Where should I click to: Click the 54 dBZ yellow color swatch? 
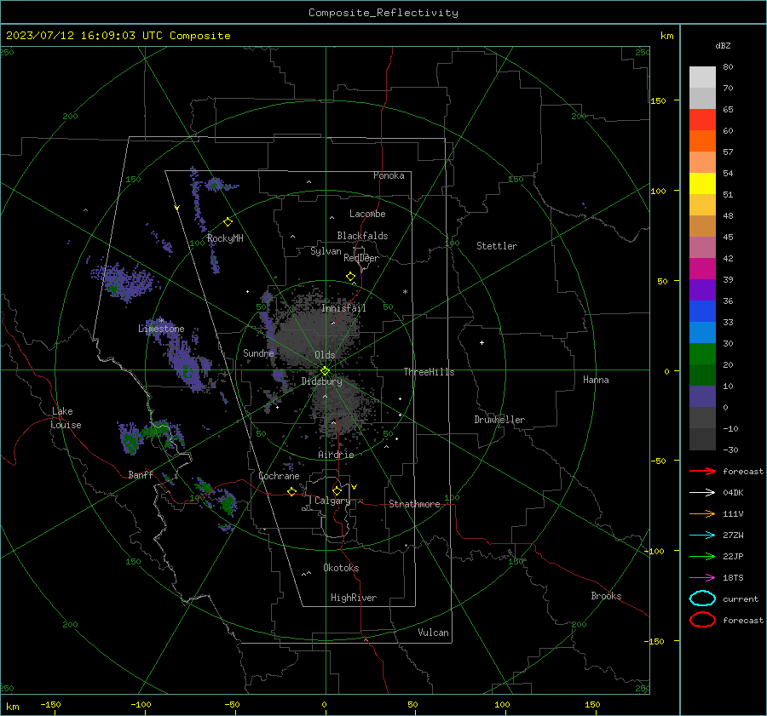point(702,184)
